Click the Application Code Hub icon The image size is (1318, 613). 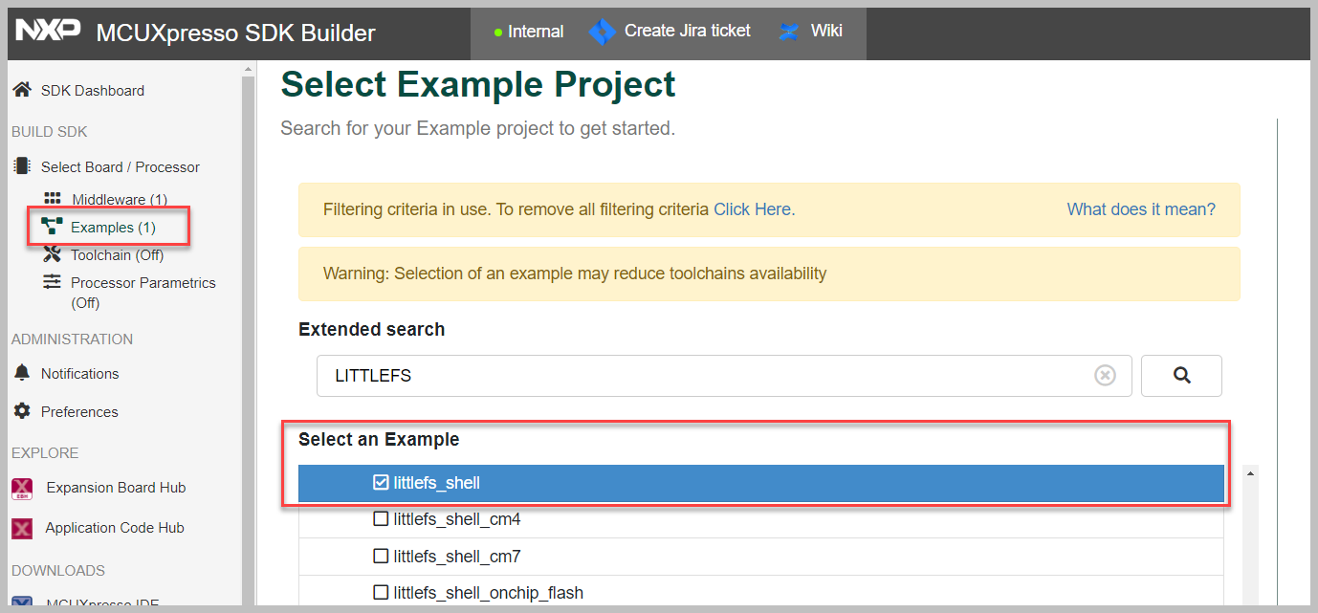pos(22,528)
